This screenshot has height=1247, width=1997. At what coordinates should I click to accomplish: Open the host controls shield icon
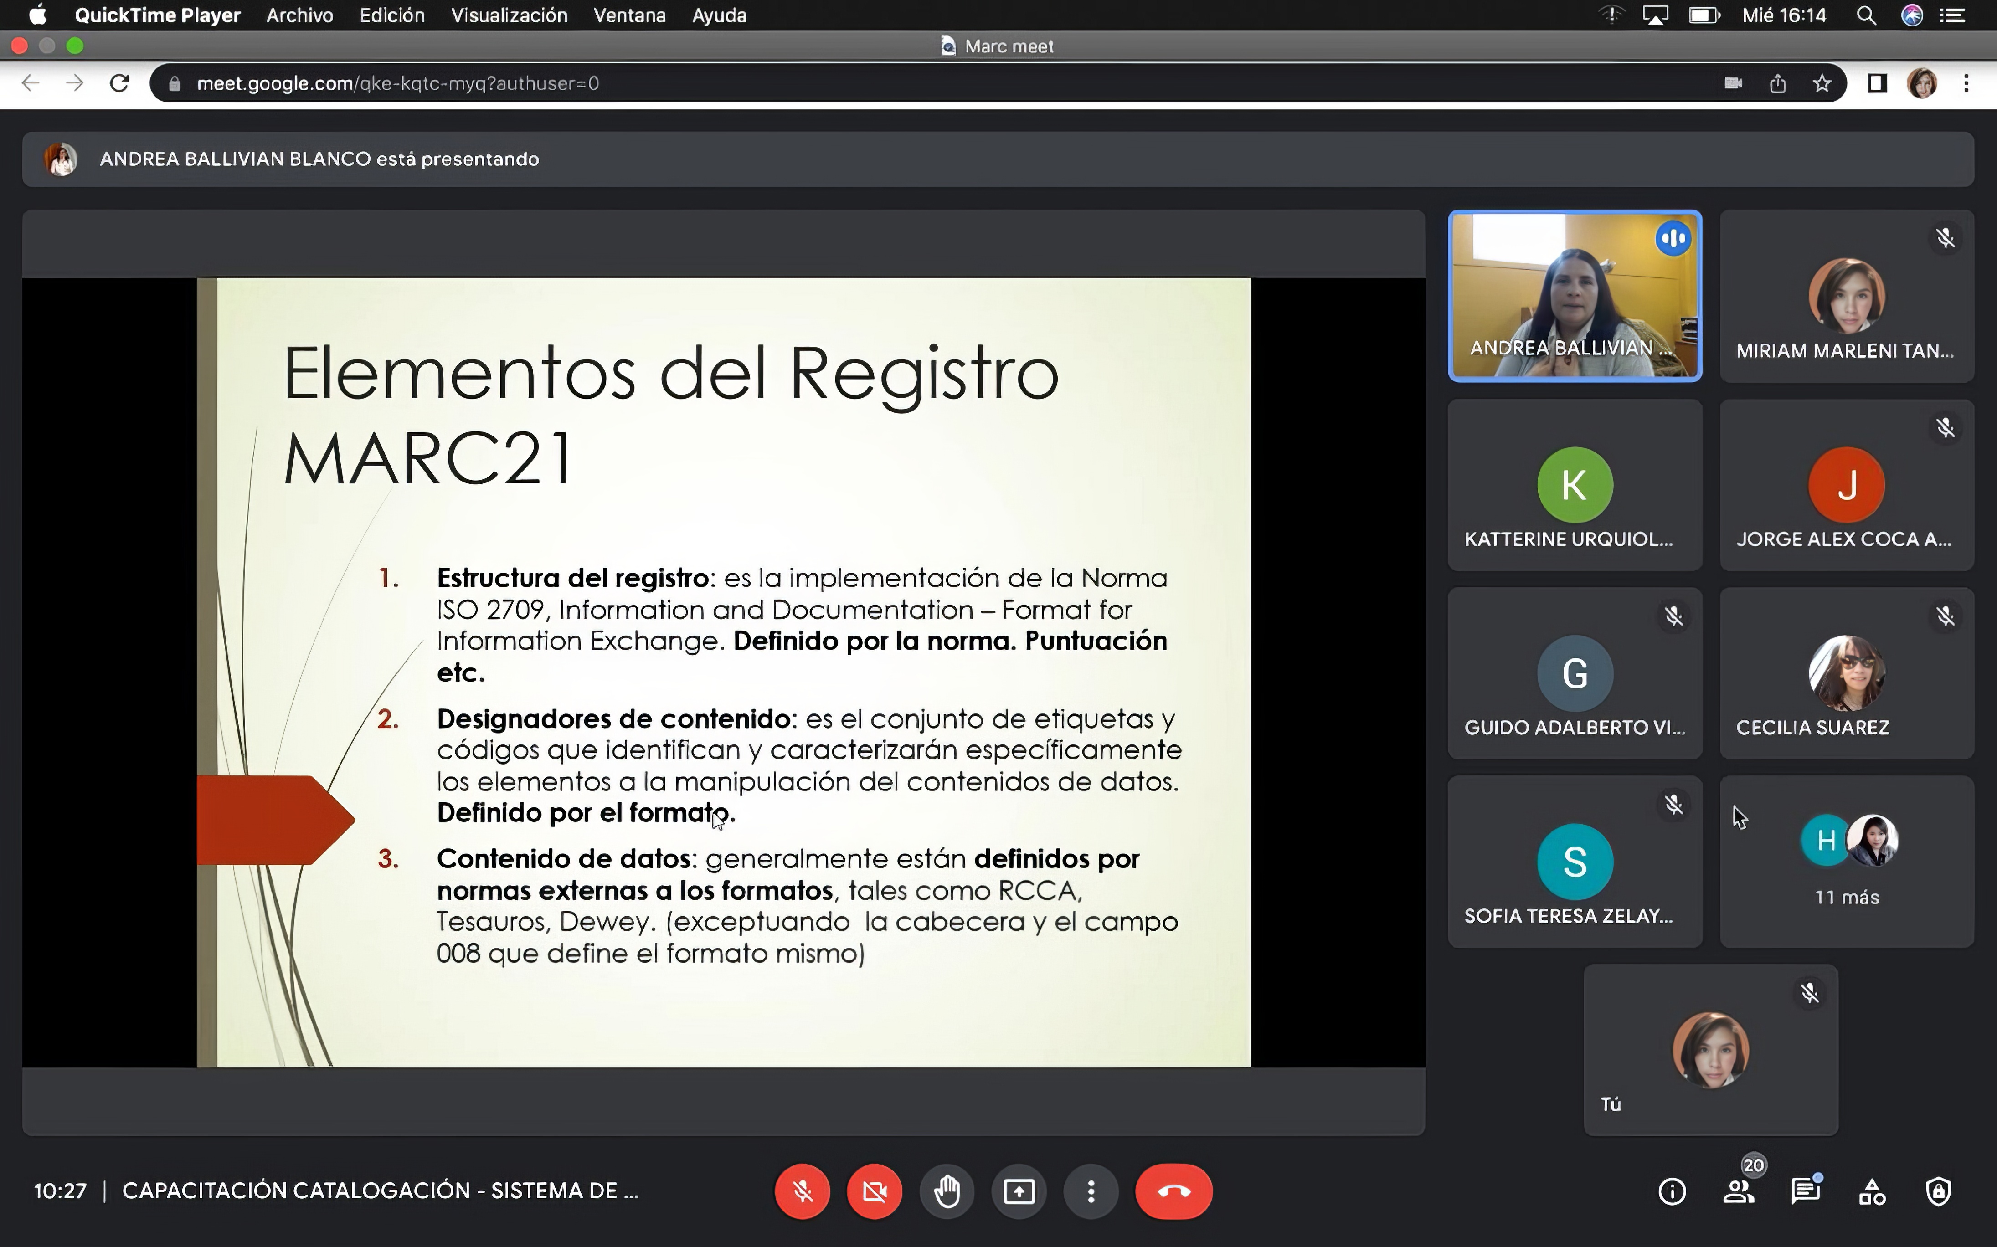tap(1938, 1191)
